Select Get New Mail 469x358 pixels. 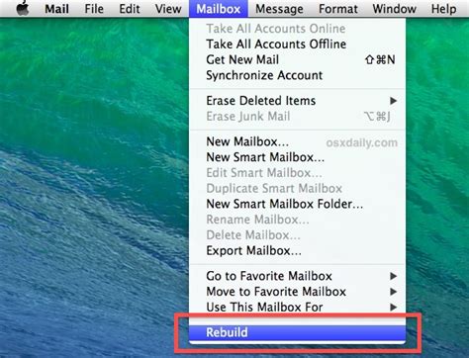(x=297, y=59)
